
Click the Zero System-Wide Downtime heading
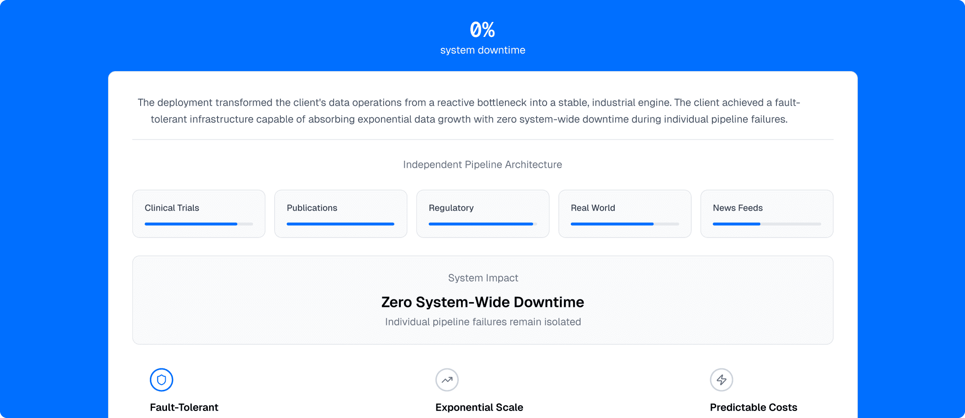[482, 302]
